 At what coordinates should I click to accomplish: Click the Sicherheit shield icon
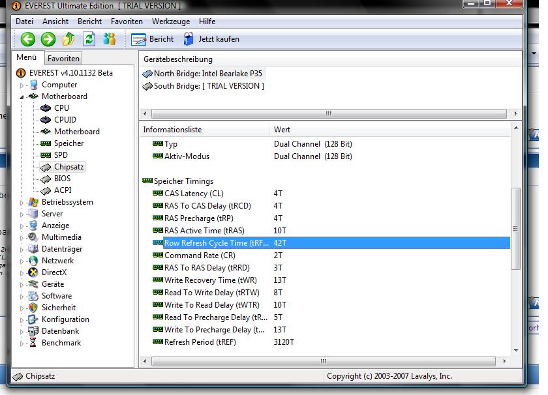tap(33, 308)
